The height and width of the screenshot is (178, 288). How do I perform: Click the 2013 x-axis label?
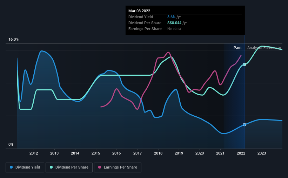pos(54,153)
